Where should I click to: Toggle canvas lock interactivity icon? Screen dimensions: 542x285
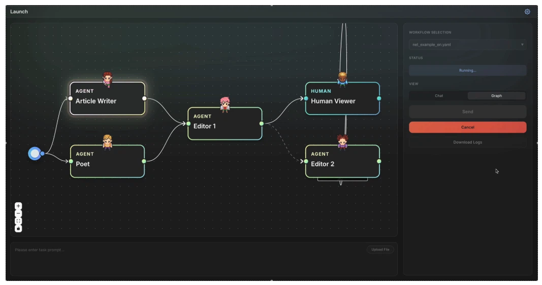18,228
